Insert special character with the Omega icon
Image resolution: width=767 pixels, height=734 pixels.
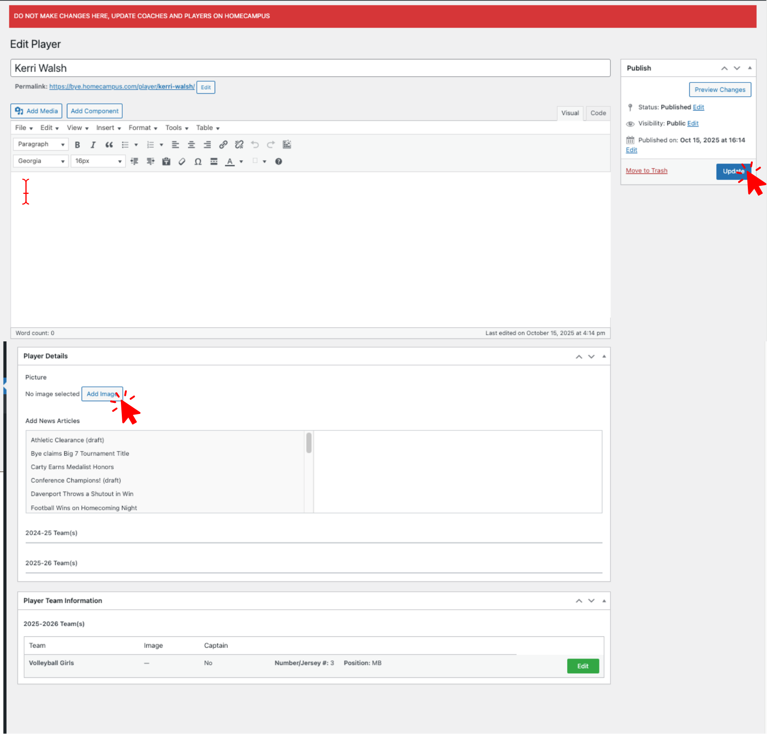(x=198, y=162)
